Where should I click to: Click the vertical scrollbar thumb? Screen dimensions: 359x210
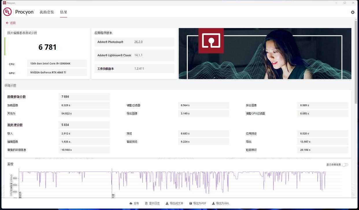tap(356, 62)
